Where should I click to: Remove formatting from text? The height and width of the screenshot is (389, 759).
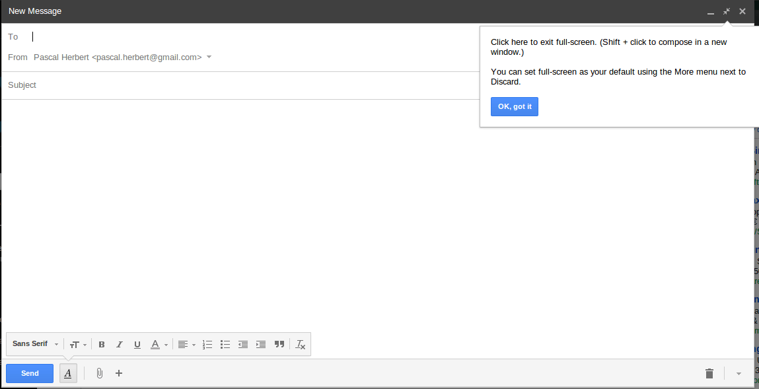[301, 344]
